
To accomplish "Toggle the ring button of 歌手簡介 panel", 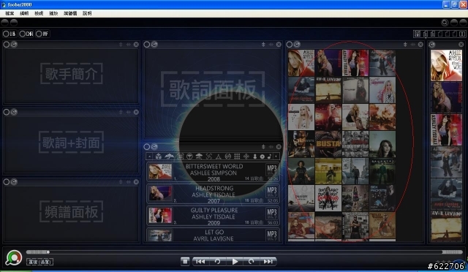I will tap(7, 45).
